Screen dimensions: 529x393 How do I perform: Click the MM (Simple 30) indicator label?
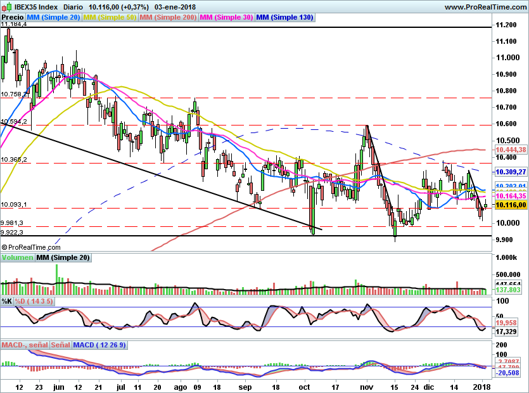(x=226, y=17)
